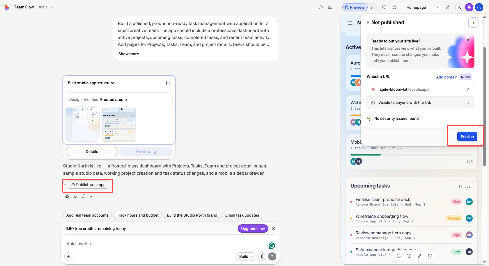Click the blue Publish button

click(x=467, y=137)
